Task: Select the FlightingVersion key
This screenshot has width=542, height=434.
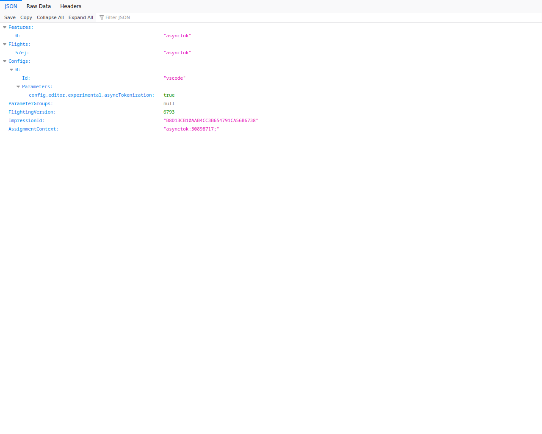Action: pos(32,112)
